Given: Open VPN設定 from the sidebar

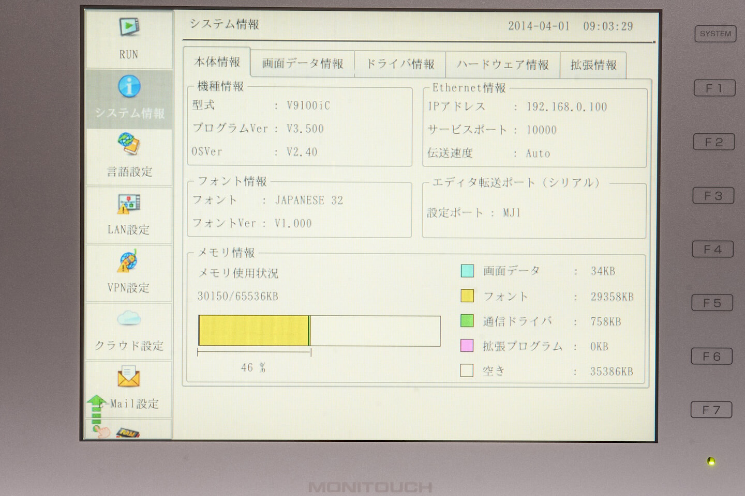Looking at the screenshot, I should click(x=128, y=273).
